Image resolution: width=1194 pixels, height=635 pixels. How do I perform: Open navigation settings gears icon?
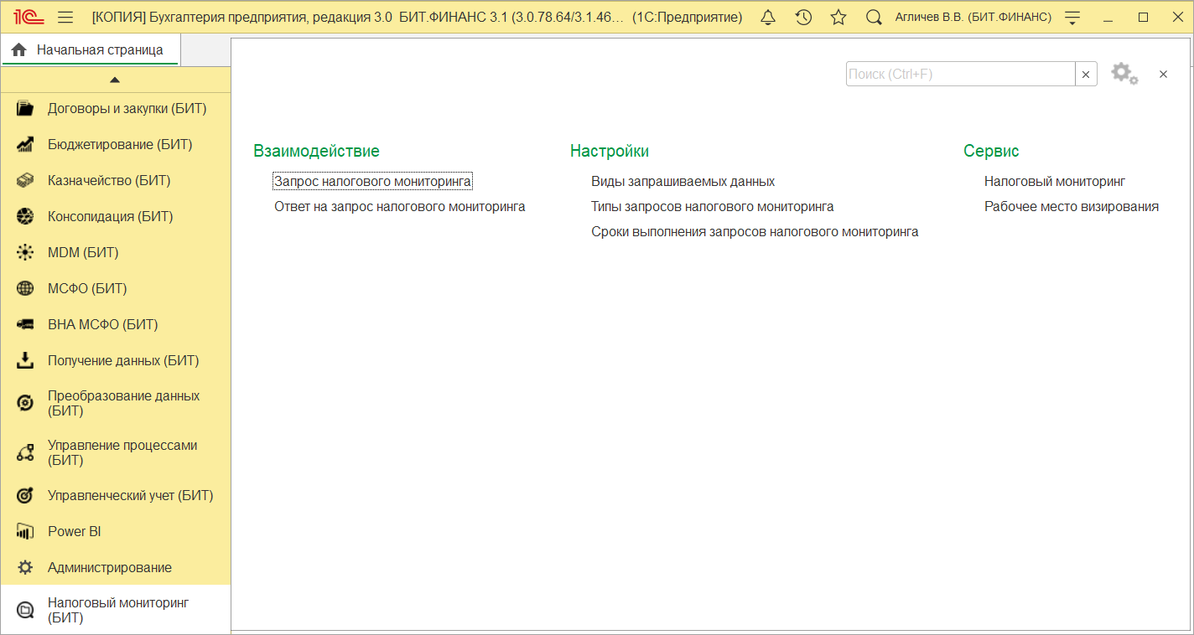pyautogui.click(x=1124, y=74)
